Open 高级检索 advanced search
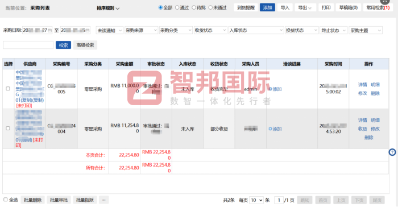 [x=85, y=45]
